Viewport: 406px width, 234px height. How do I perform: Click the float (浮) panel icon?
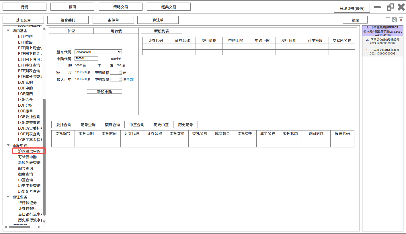[395, 20]
